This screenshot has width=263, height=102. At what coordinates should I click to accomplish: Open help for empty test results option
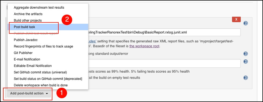[246, 78]
